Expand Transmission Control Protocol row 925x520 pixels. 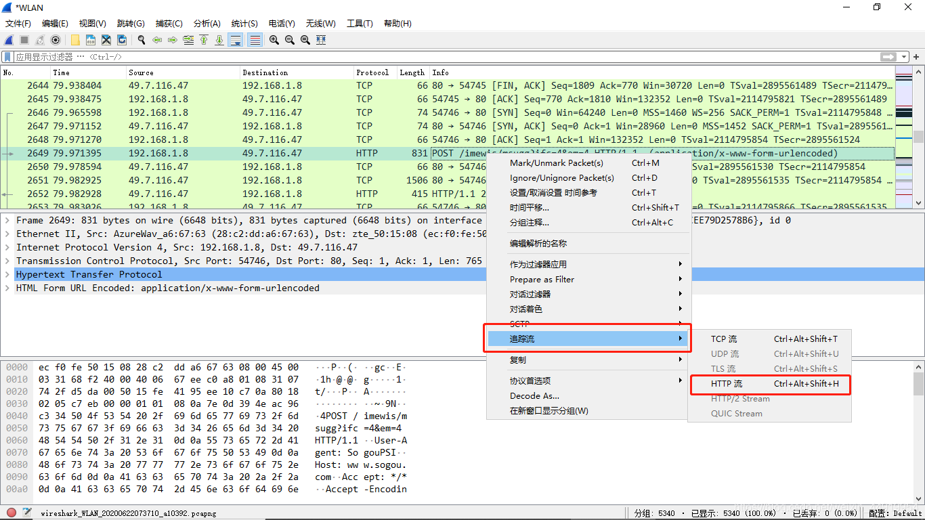(7, 261)
